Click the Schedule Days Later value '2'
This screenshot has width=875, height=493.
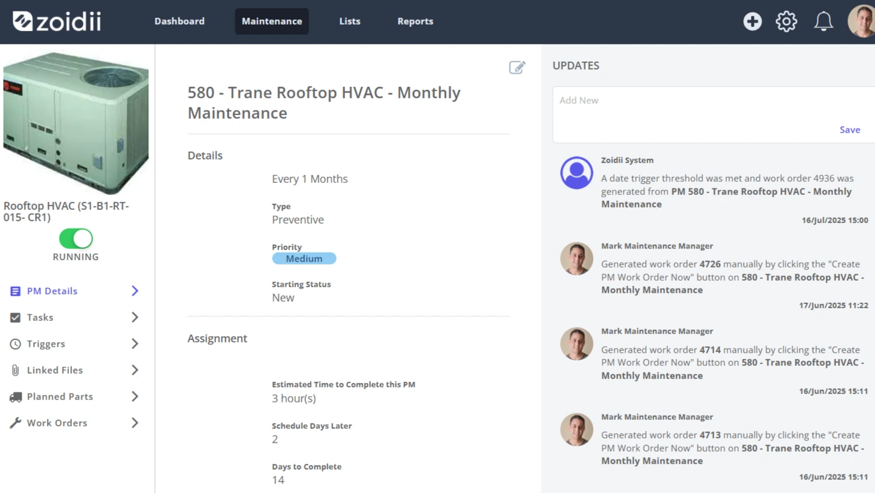275,439
